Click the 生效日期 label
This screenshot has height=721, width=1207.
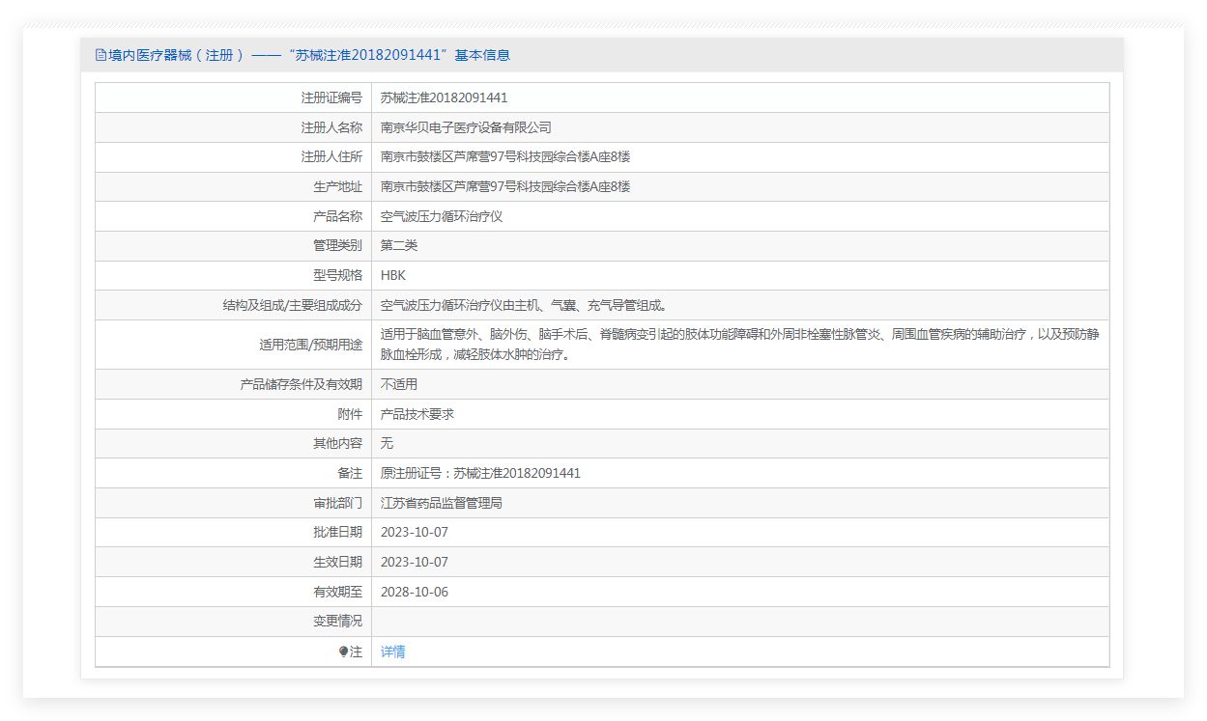click(338, 563)
